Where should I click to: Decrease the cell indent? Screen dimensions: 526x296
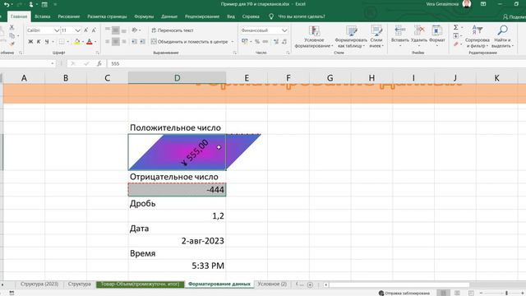(x=134, y=42)
